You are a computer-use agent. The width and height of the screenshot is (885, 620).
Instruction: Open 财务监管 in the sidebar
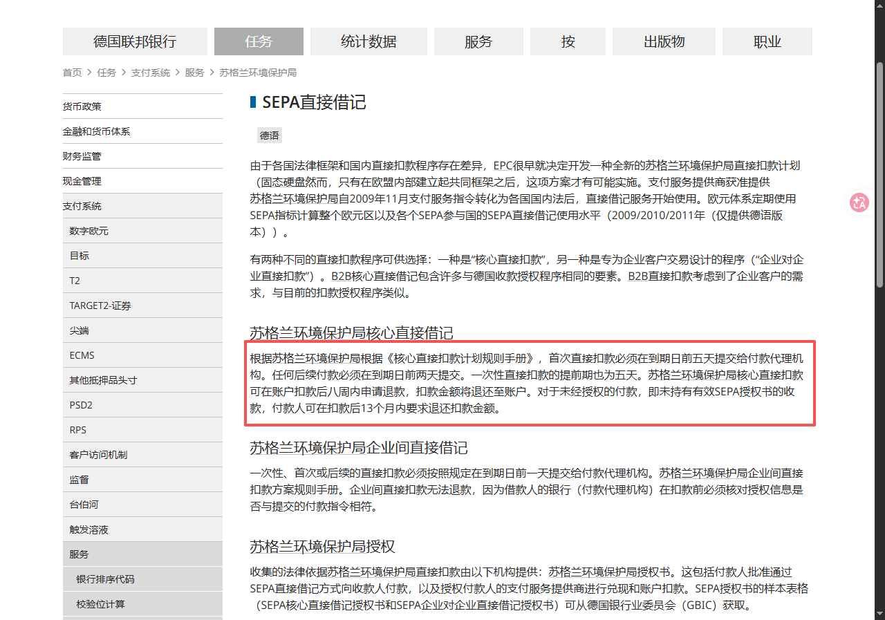[142, 156]
